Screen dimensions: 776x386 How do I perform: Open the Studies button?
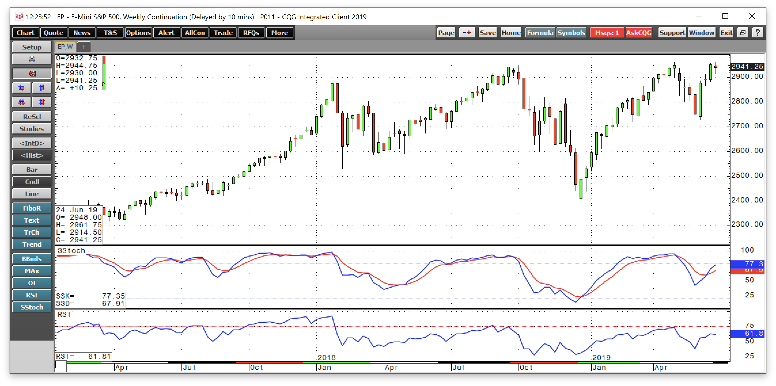(32, 129)
